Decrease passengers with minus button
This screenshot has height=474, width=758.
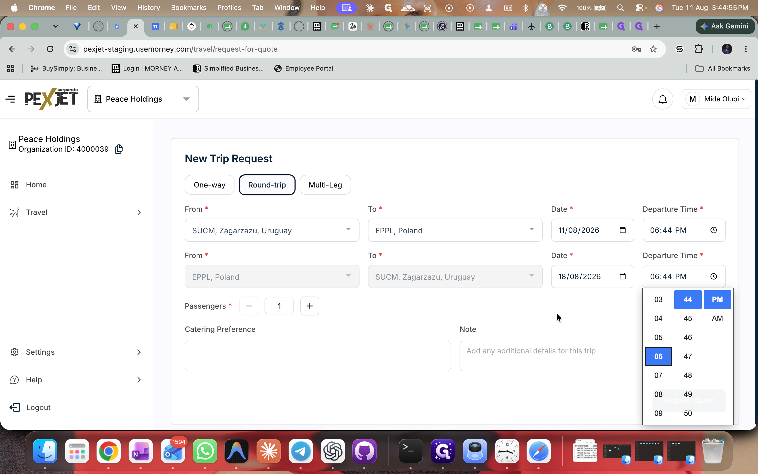tap(249, 306)
